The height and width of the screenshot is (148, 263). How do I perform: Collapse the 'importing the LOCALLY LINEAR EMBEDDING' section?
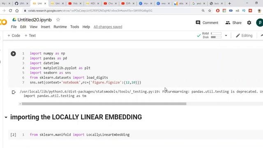tap(6, 117)
